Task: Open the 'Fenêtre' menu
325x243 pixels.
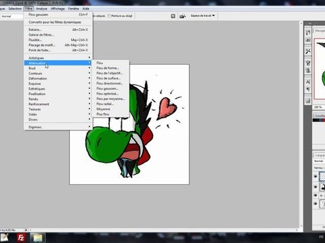Action: [73, 9]
